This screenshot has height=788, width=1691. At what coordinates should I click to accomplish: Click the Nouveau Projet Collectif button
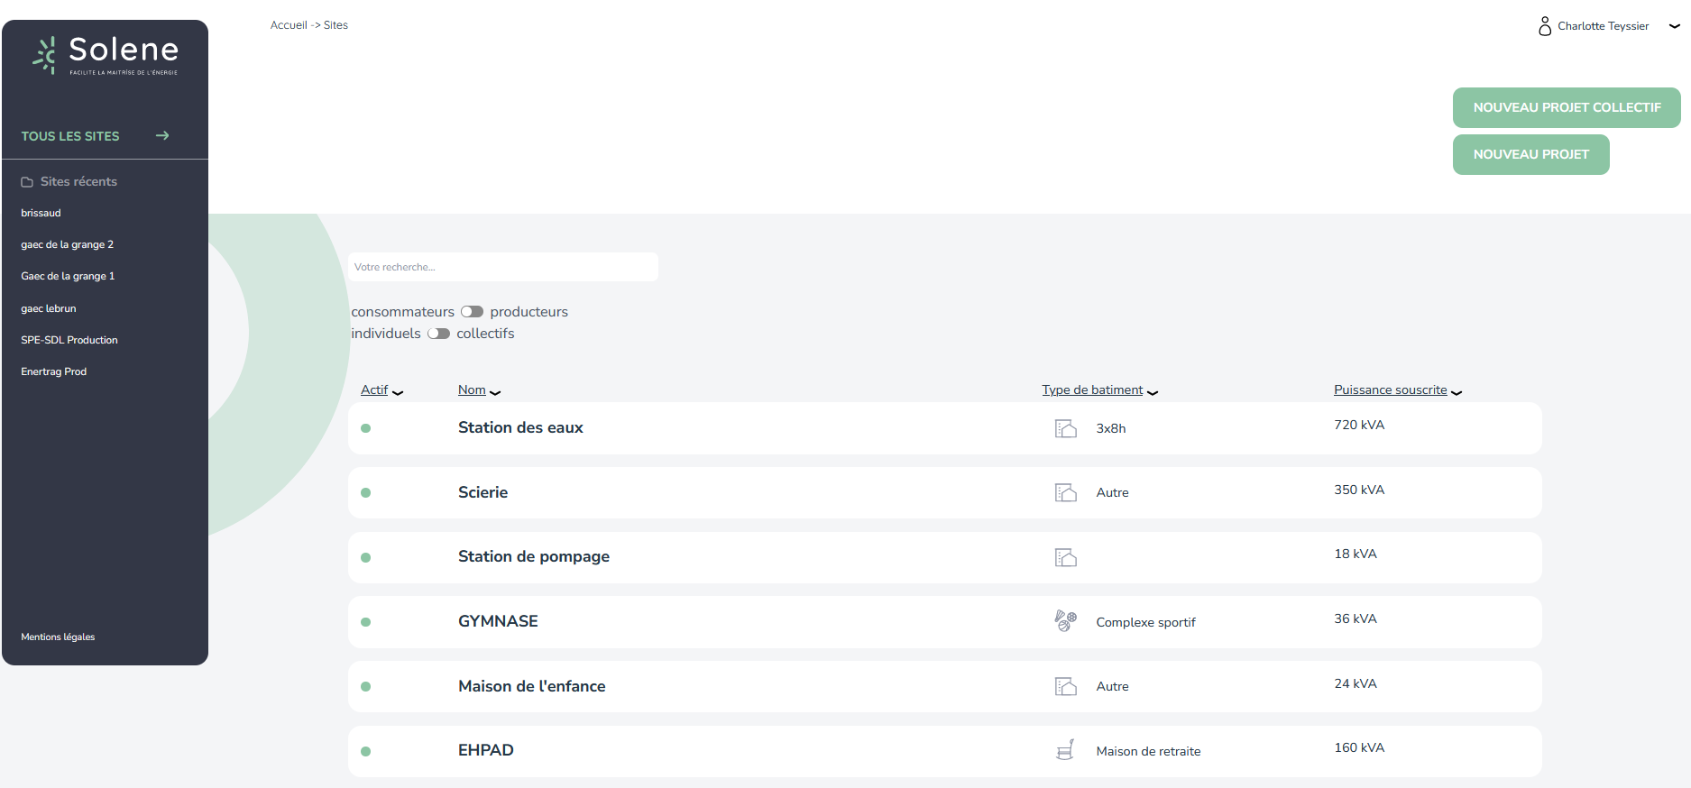(x=1566, y=107)
